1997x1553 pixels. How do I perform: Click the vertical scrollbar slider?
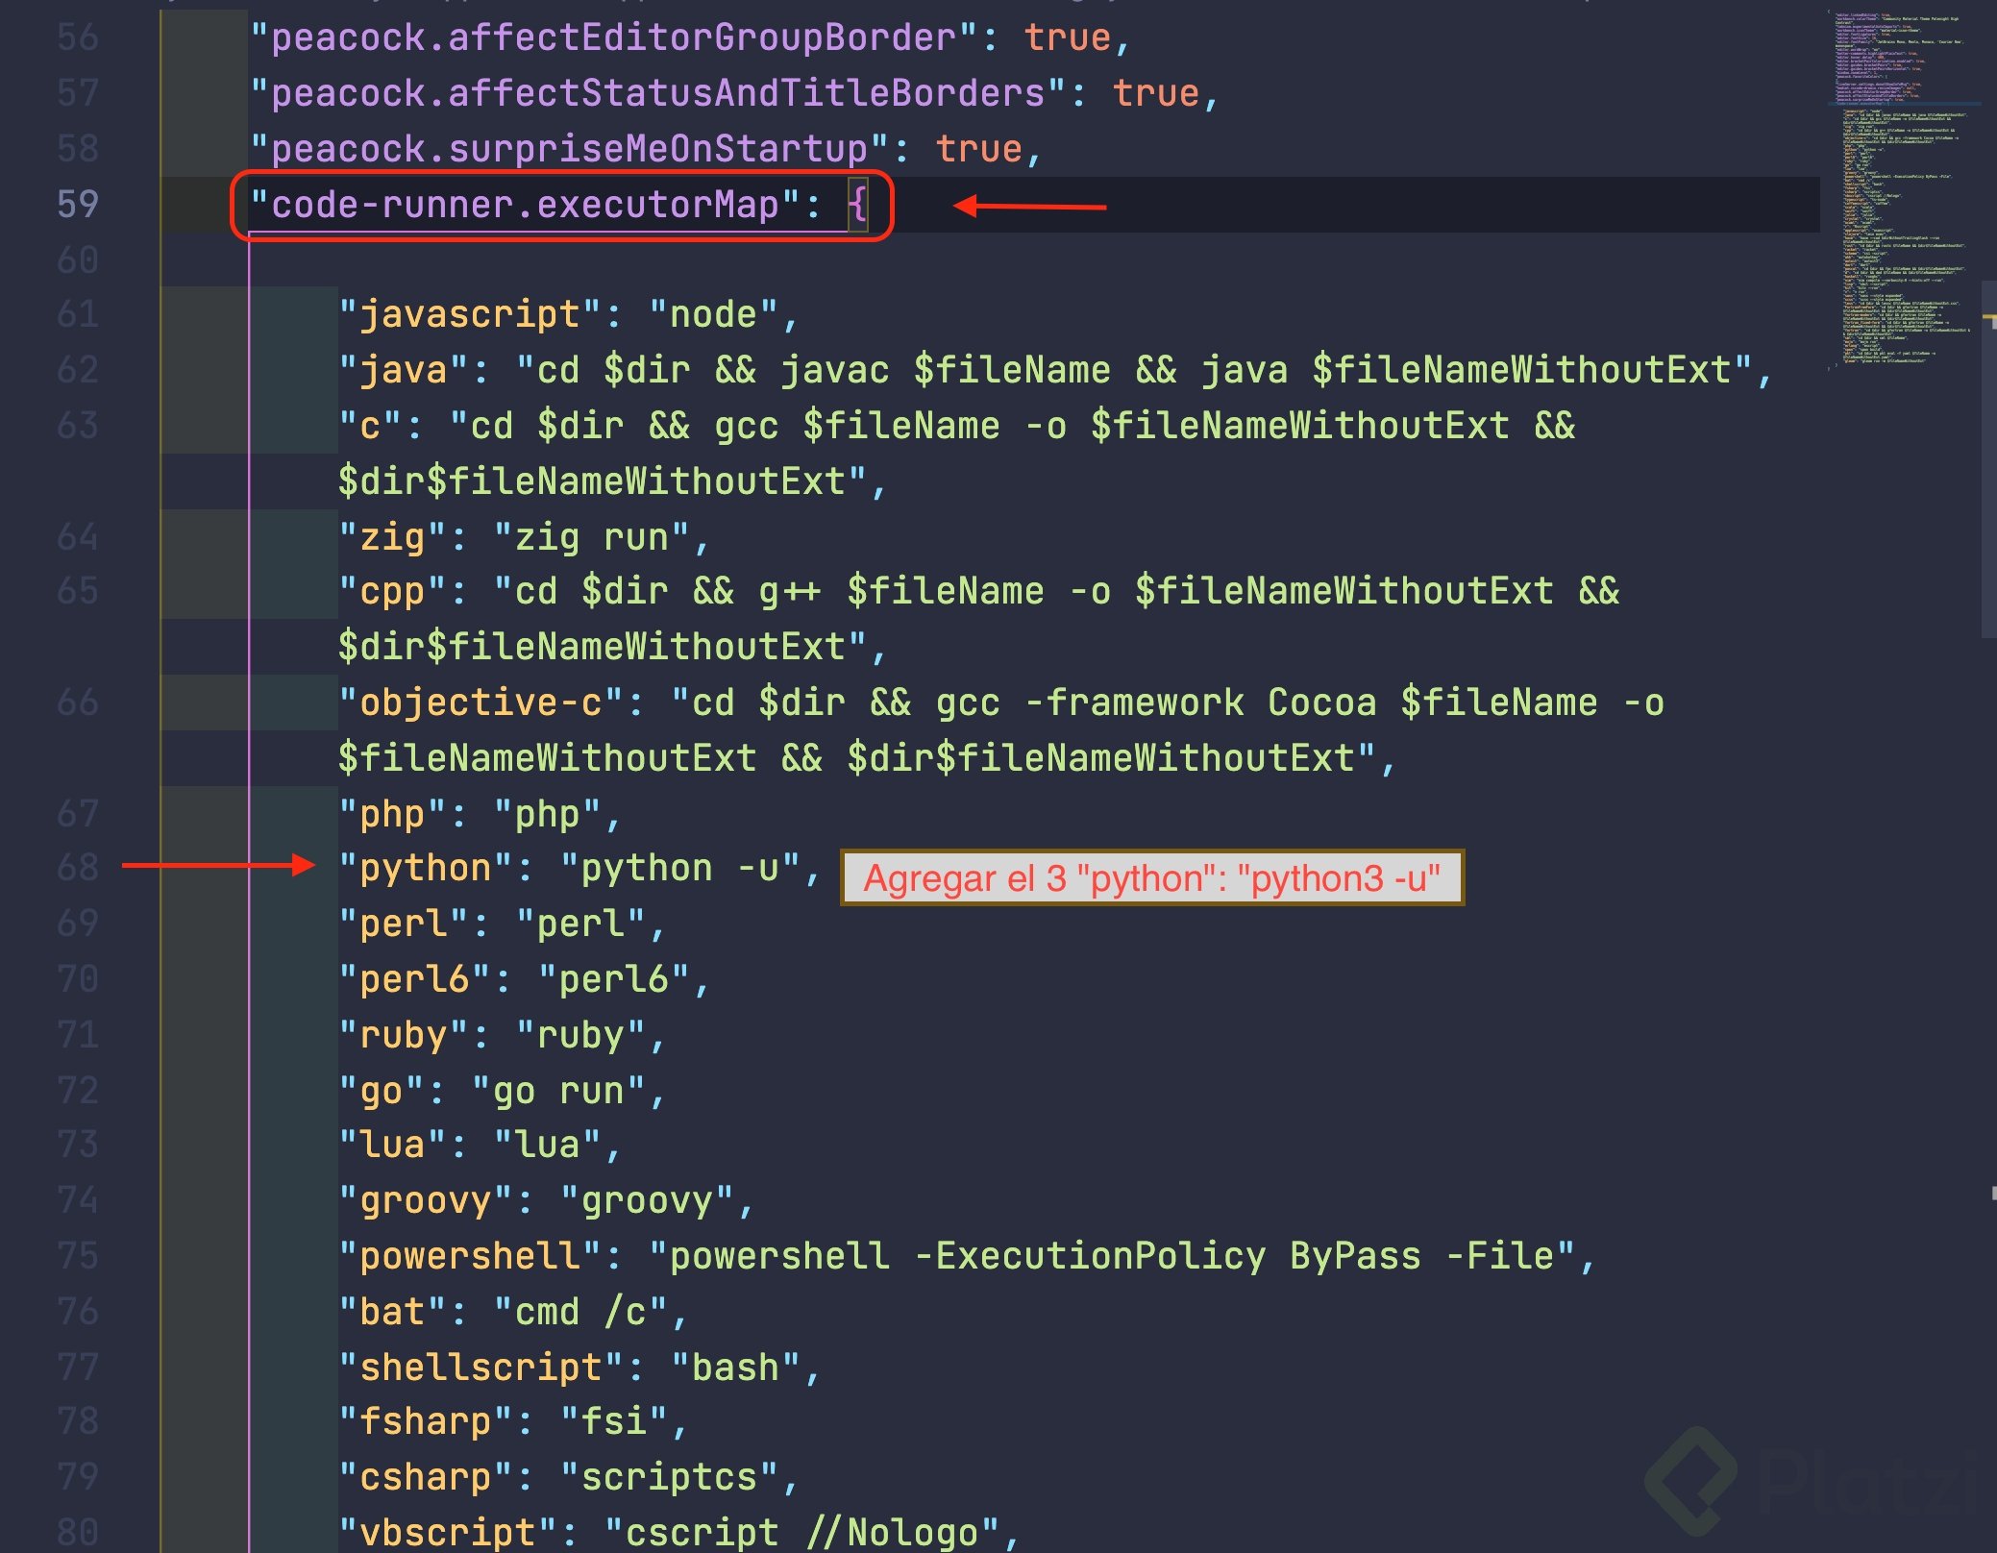click(1988, 459)
